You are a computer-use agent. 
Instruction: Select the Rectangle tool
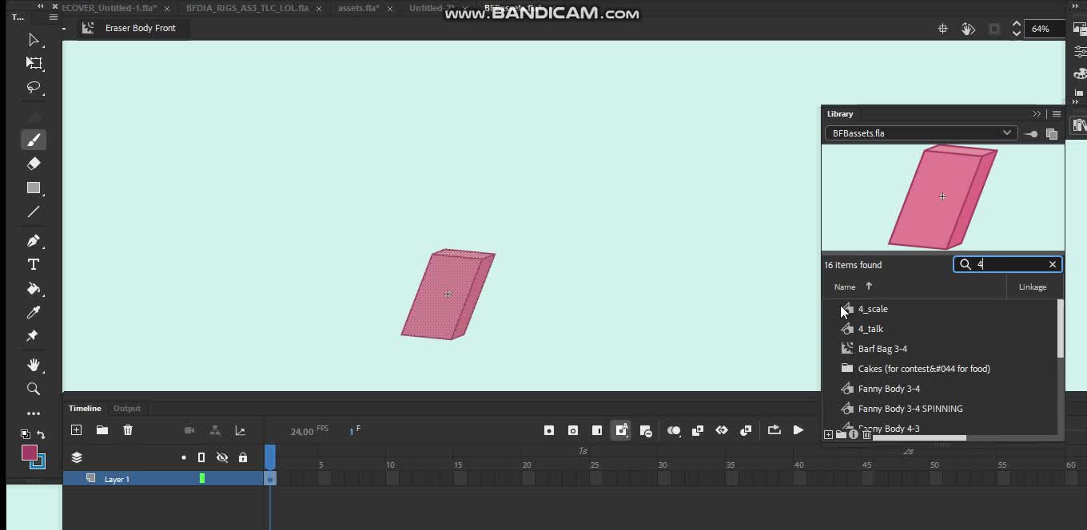point(34,188)
